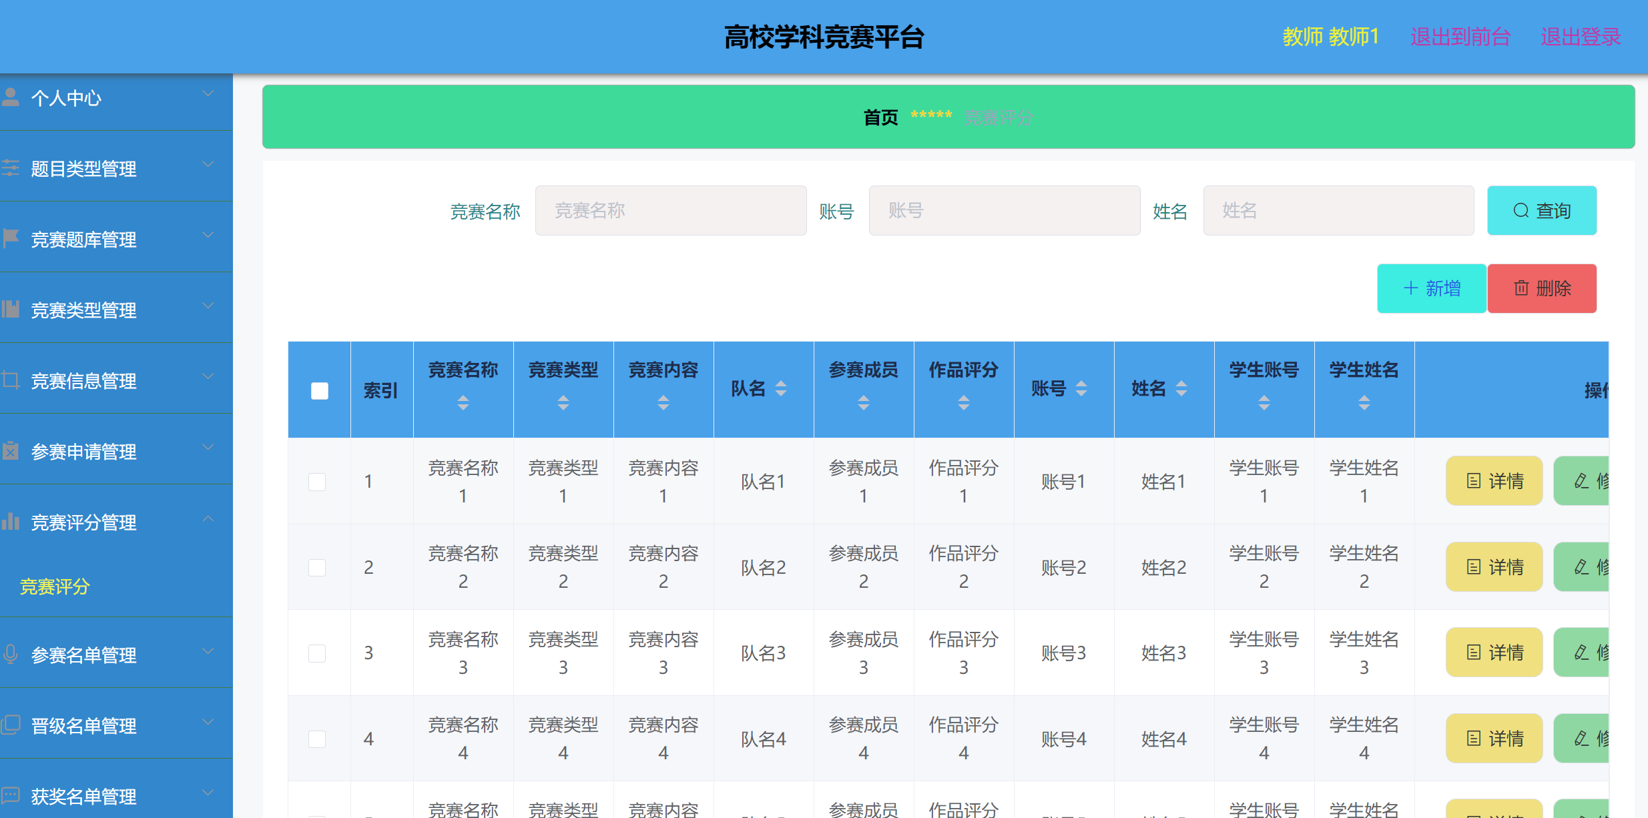Click the magnifier icon in 查询 button

coord(1521,211)
